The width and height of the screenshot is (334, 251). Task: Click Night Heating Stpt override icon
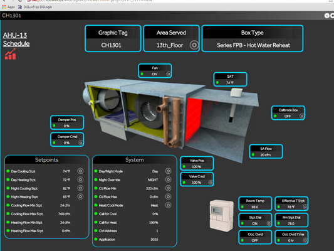point(80,196)
